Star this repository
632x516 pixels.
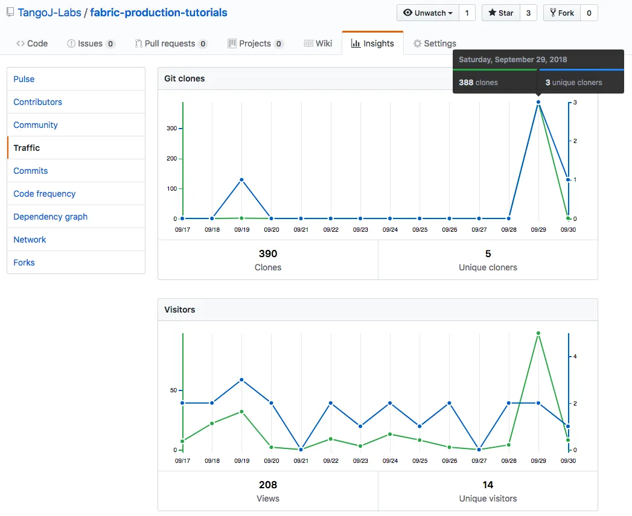coord(500,13)
